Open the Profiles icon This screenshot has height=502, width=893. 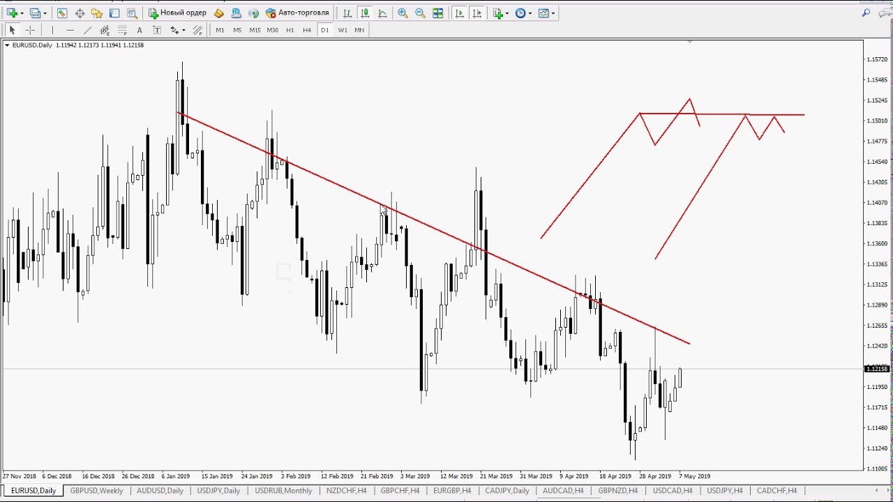tap(35, 13)
